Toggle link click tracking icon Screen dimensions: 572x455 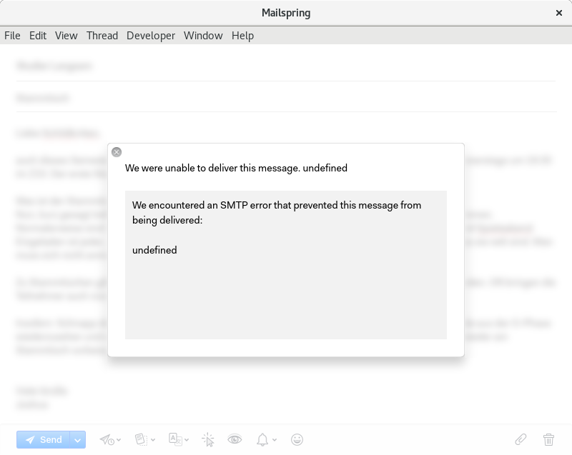coord(208,440)
